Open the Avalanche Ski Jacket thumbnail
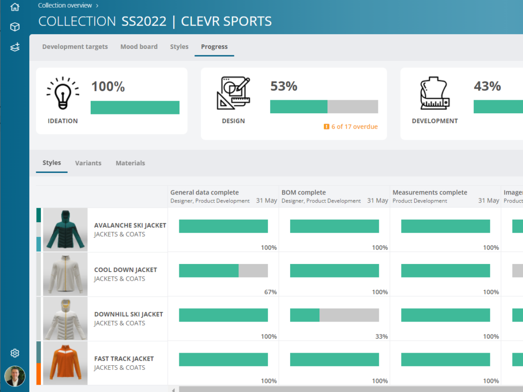Image resolution: width=523 pixels, height=392 pixels. (66, 230)
